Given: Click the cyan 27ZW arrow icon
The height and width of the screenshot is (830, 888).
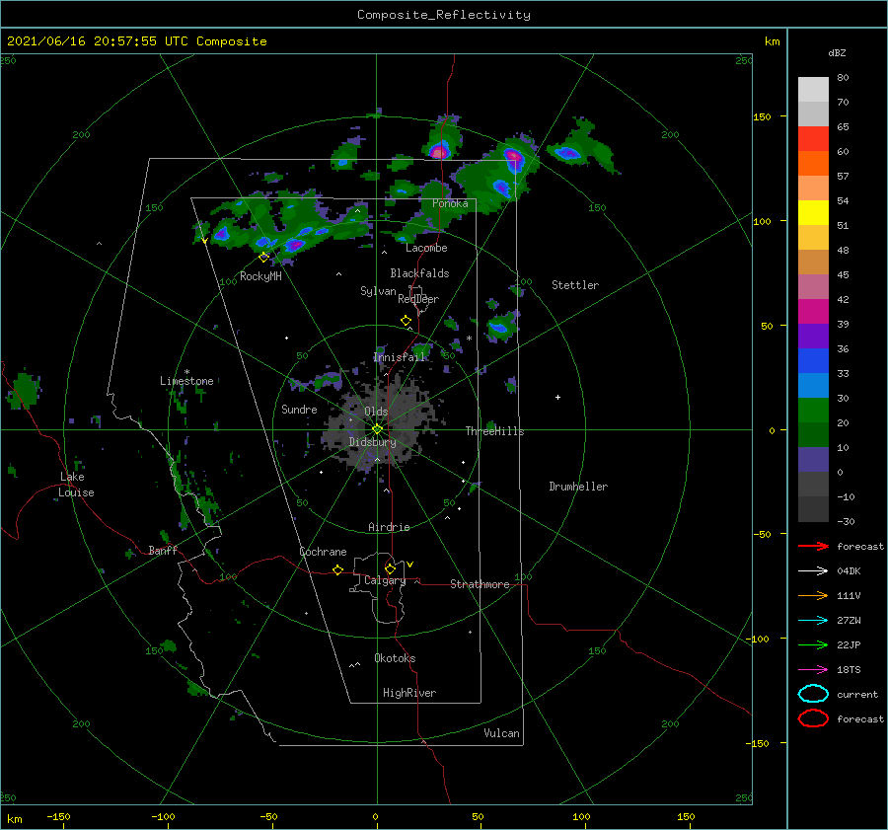Looking at the screenshot, I should pos(813,621).
